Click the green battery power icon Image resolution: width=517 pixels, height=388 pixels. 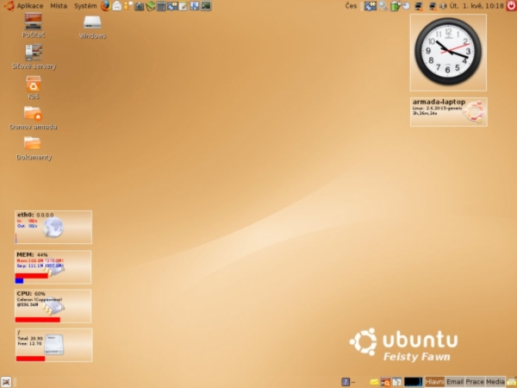(395, 6)
